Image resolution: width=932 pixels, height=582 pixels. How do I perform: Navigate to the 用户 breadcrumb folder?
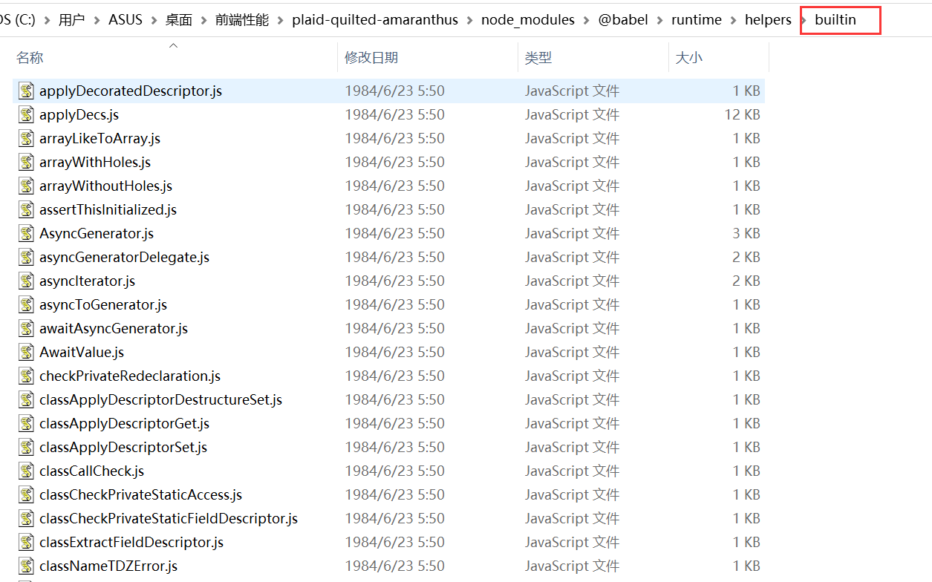[x=71, y=20]
